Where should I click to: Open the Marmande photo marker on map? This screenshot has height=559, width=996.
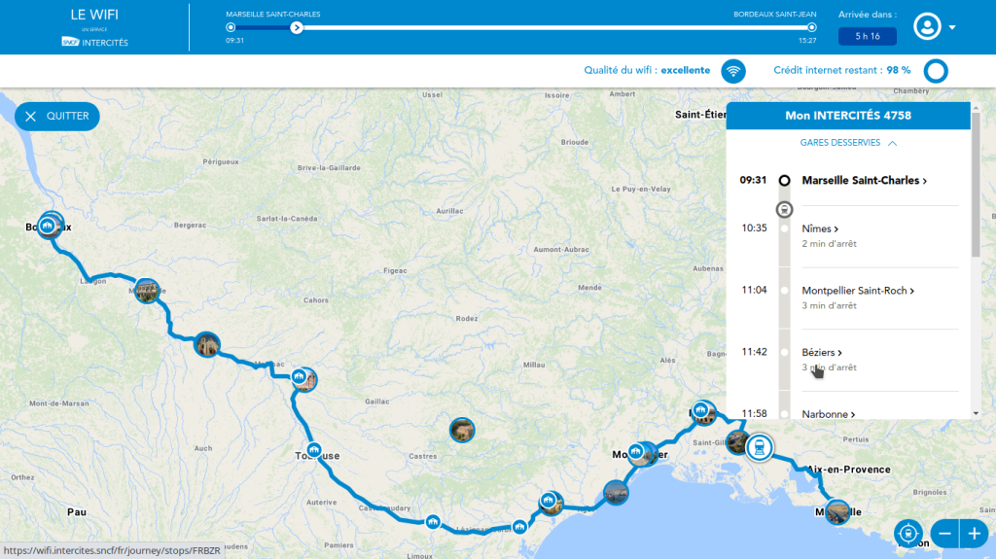[x=148, y=291]
